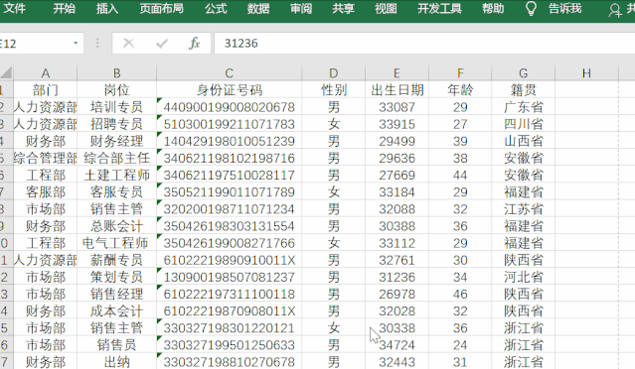
Task: Open the 帮助 ribbon tab
Action: tap(493, 8)
